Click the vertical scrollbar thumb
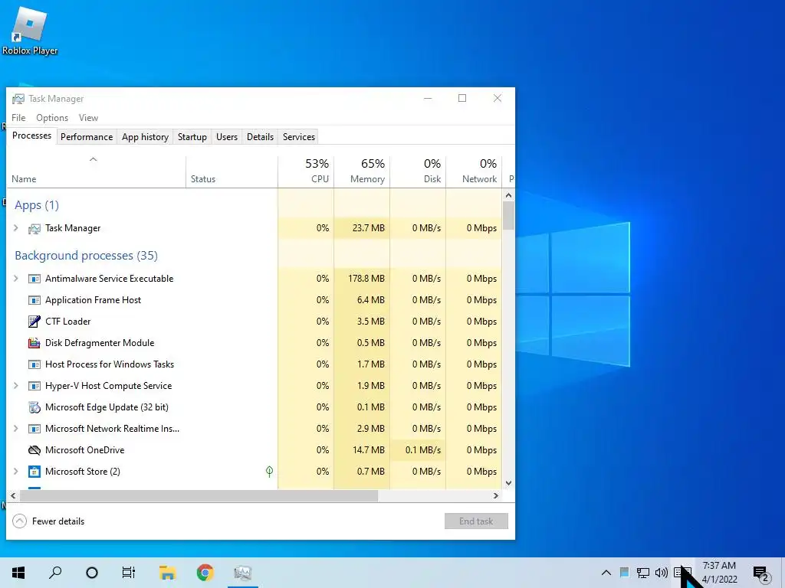The height and width of the screenshot is (588, 785). pyautogui.click(x=509, y=215)
